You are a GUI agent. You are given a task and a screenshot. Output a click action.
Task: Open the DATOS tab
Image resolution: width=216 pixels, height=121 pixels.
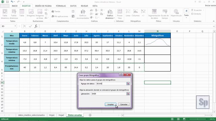tap(73, 6)
